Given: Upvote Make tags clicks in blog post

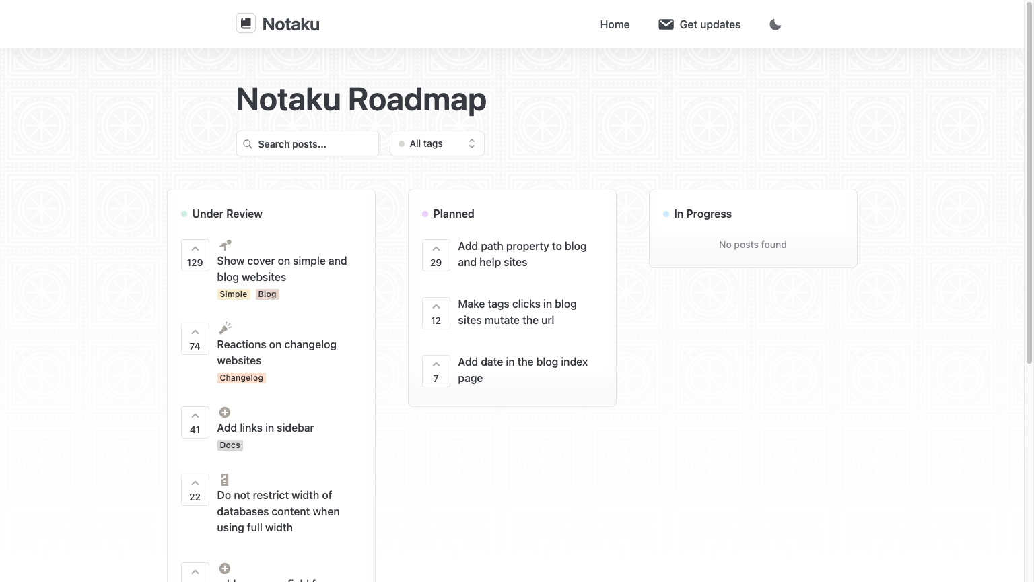Looking at the screenshot, I should pos(436,313).
